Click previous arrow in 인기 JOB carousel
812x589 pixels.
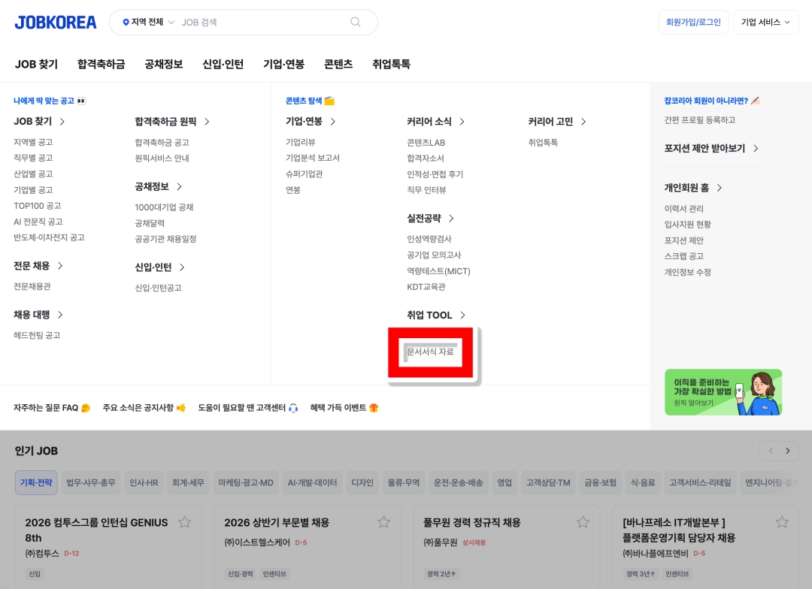771,451
